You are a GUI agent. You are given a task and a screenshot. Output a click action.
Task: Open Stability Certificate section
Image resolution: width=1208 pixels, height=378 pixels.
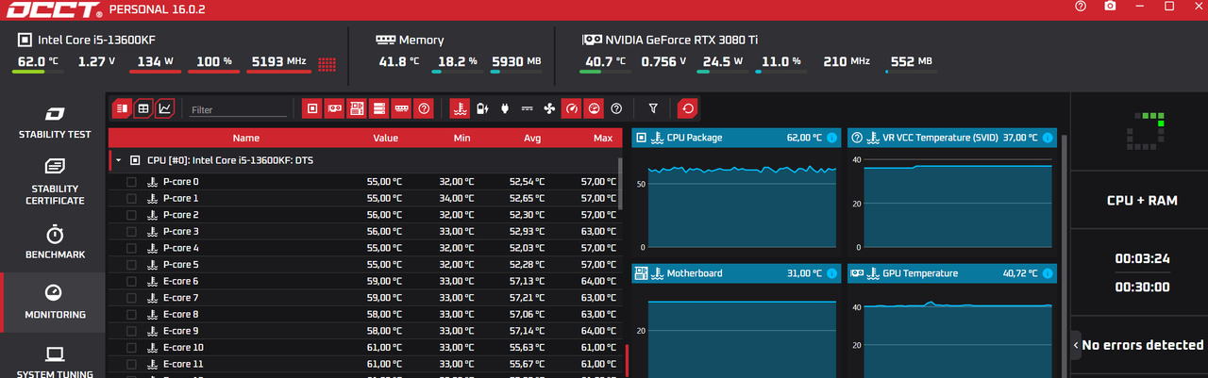point(55,182)
